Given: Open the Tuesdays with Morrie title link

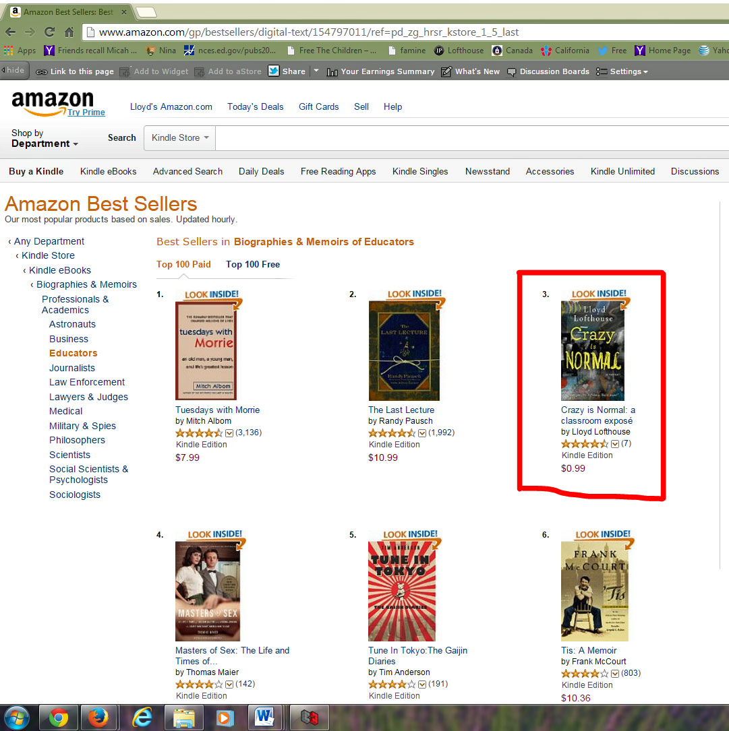Looking at the screenshot, I should [218, 410].
